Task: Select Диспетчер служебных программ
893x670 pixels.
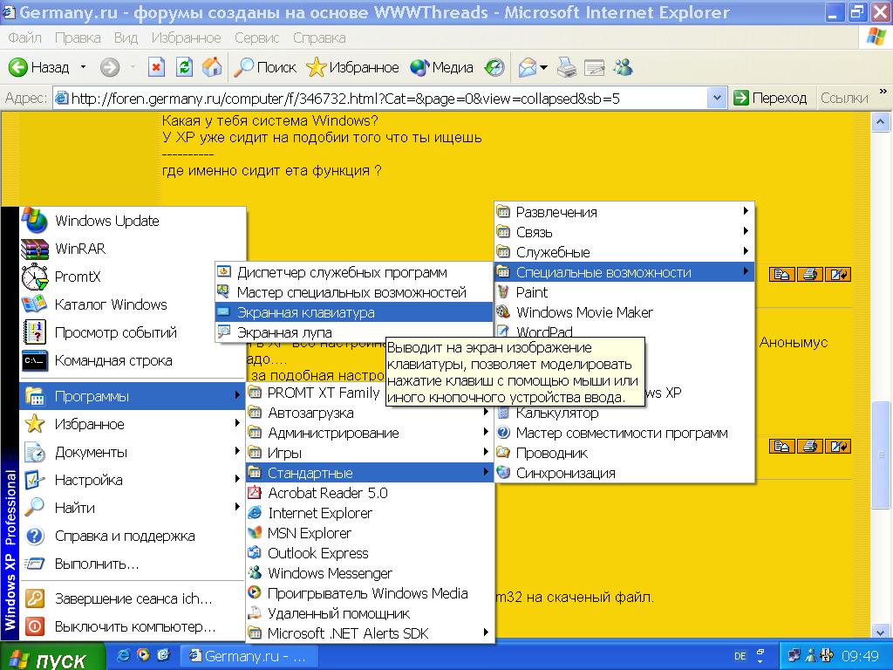Action: (x=354, y=272)
